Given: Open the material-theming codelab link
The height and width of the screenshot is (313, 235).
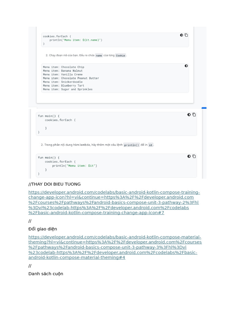Looking at the screenshot, I should 115,247.
